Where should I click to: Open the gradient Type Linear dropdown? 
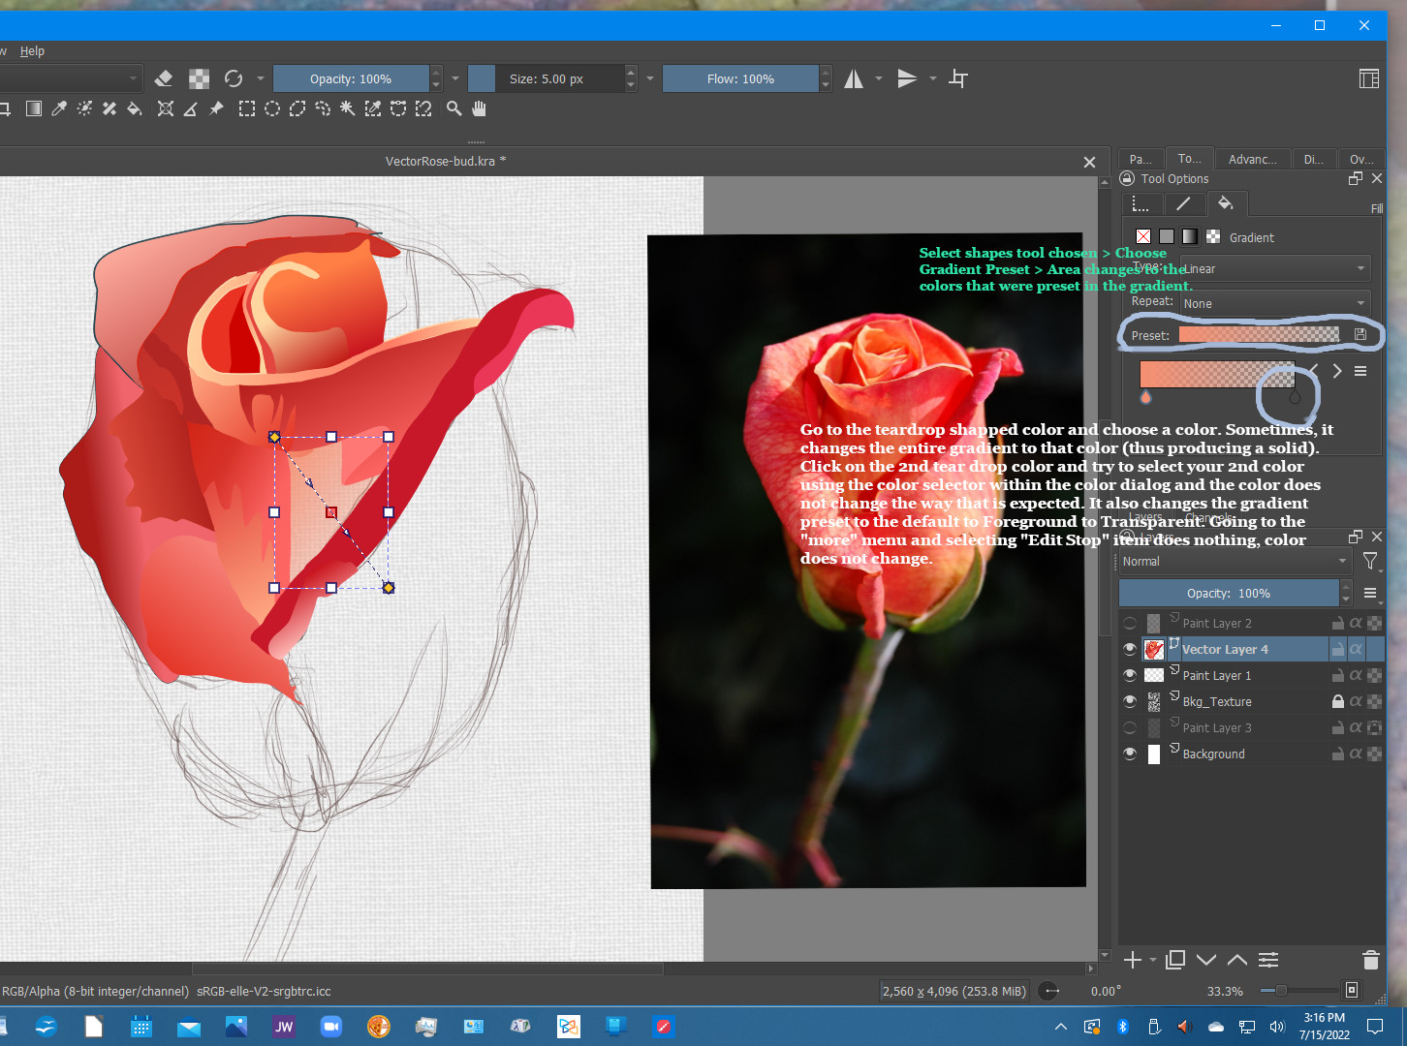click(x=1274, y=268)
